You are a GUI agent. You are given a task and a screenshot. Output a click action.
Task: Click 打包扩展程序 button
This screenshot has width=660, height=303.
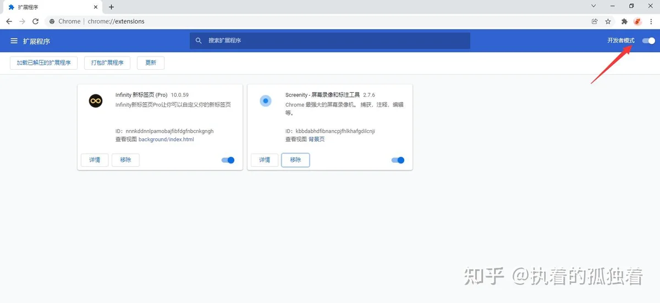(107, 63)
